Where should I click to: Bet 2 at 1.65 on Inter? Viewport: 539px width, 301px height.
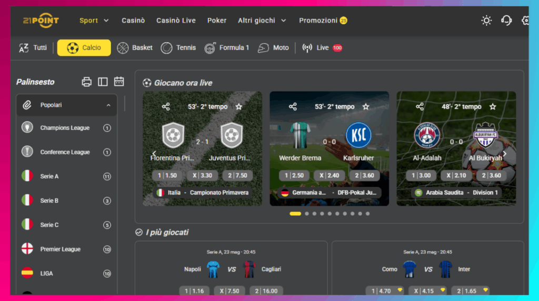pyautogui.click(x=470, y=291)
